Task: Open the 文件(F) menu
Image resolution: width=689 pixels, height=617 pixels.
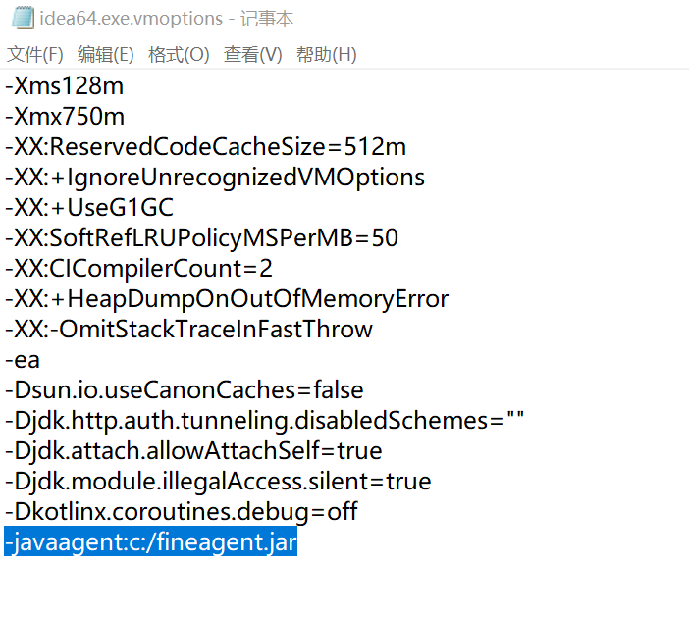Action: tap(34, 55)
